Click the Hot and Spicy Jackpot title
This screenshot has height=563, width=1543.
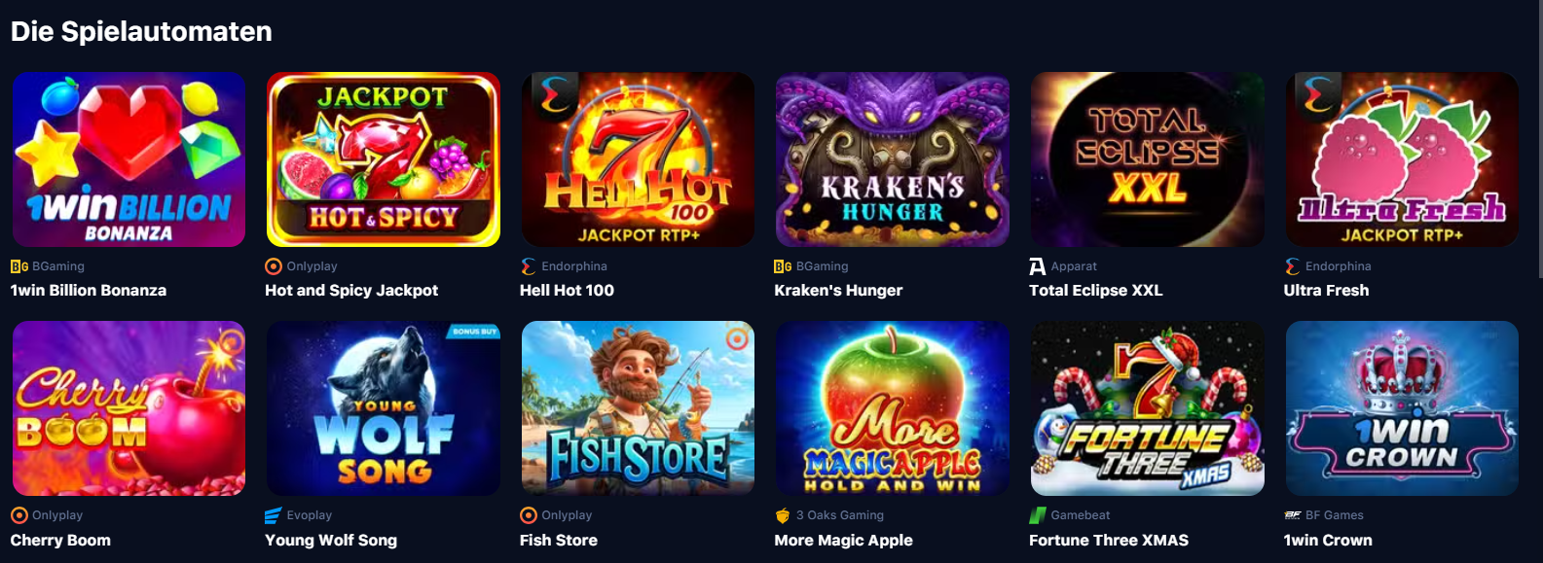[x=351, y=291]
